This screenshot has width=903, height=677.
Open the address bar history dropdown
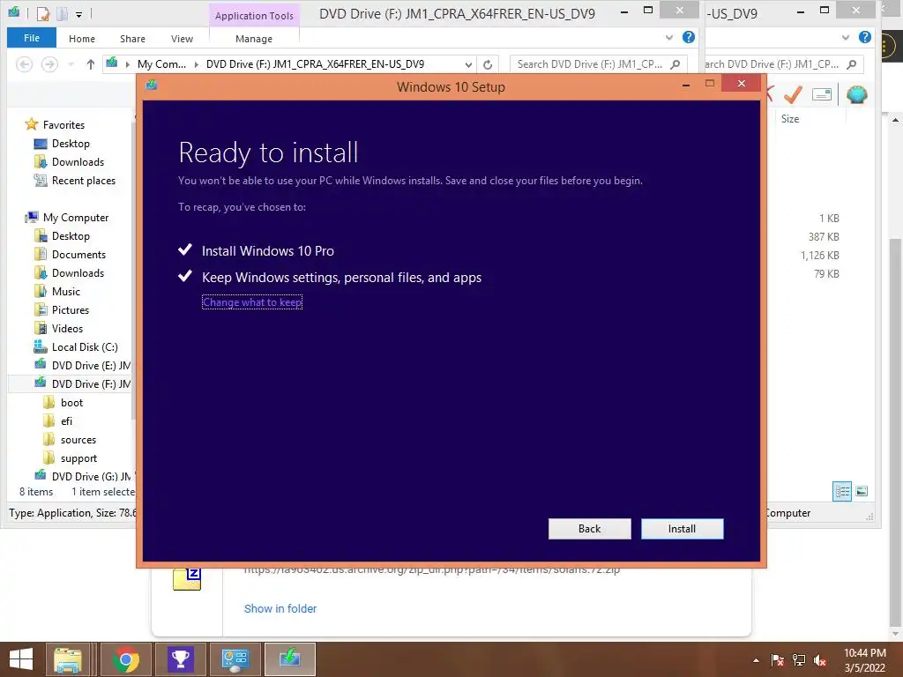(468, 64)
